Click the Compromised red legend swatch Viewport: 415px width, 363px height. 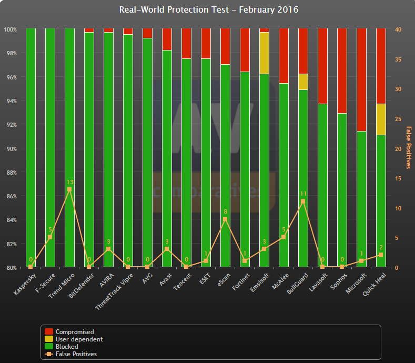(49, 332)
